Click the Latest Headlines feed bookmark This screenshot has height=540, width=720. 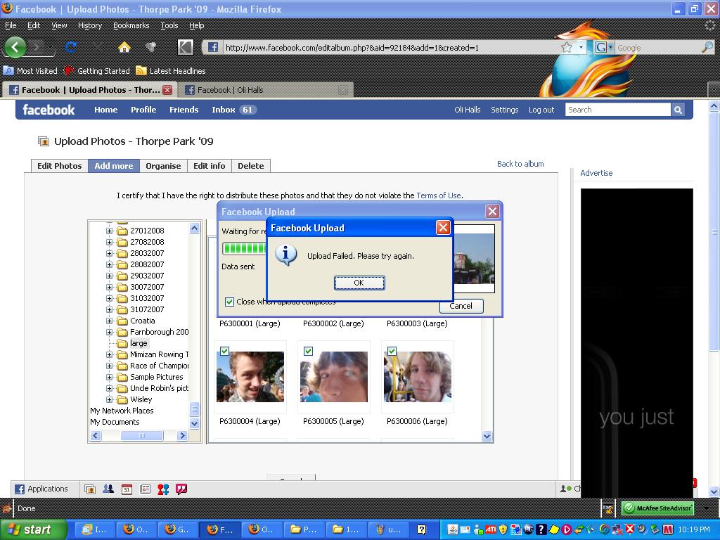point(171,71)
